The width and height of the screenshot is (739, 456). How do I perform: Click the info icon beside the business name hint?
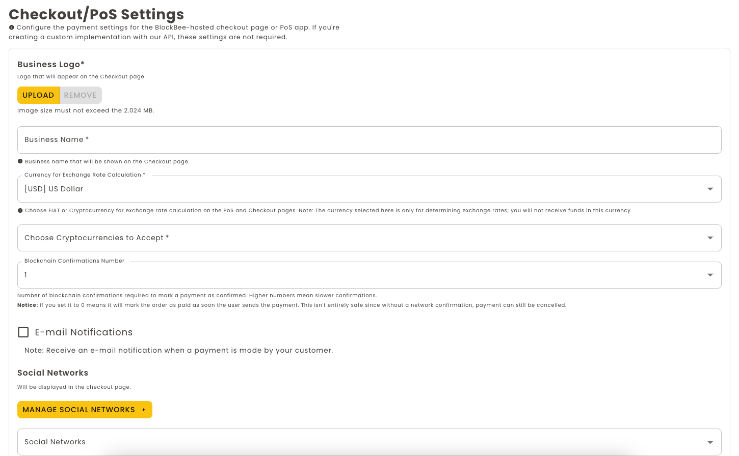[20, 161]
